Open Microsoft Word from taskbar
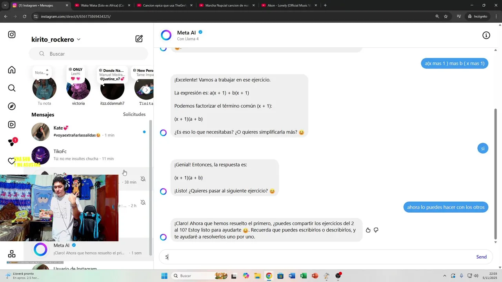Screen dimensions: 502x282 pyautogui.click(x=292, y=276)
